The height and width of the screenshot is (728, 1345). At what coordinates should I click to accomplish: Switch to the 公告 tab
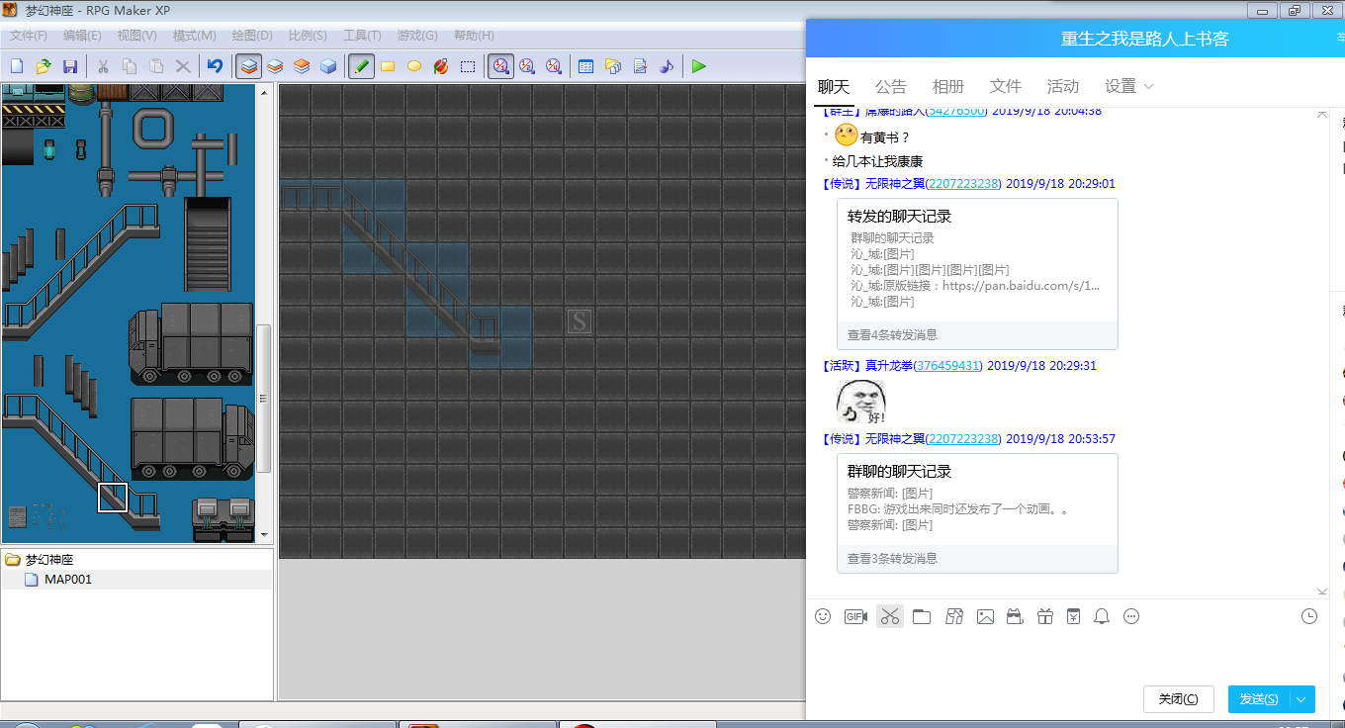[891, 86]
